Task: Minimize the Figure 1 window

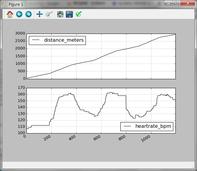Action: pos(168,3)
